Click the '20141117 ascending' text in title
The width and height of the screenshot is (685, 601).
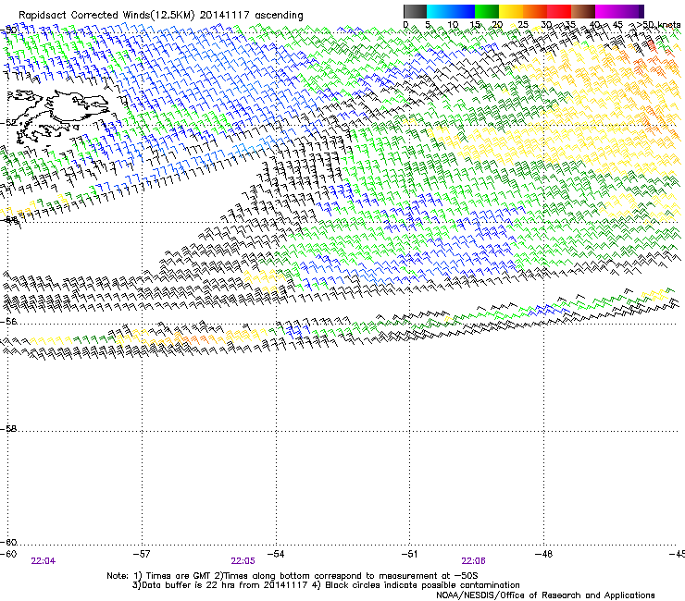click(x=251, y=16)
